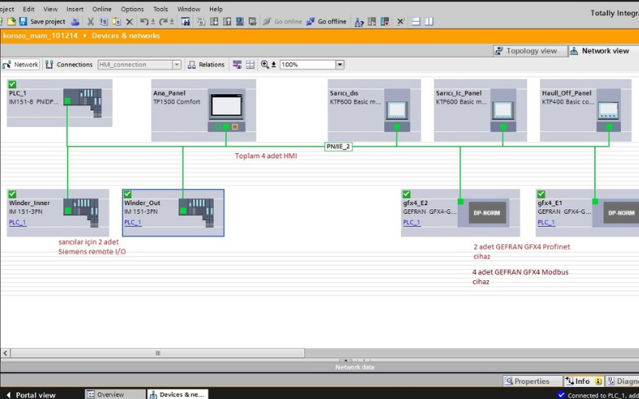Image resolution: width=639 pixels, height=399 pixels.
Task: Select the Ana_Panel TP1500 Comfort device
Action: pos(204,110)
